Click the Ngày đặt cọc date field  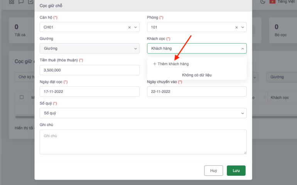[89, 92]
